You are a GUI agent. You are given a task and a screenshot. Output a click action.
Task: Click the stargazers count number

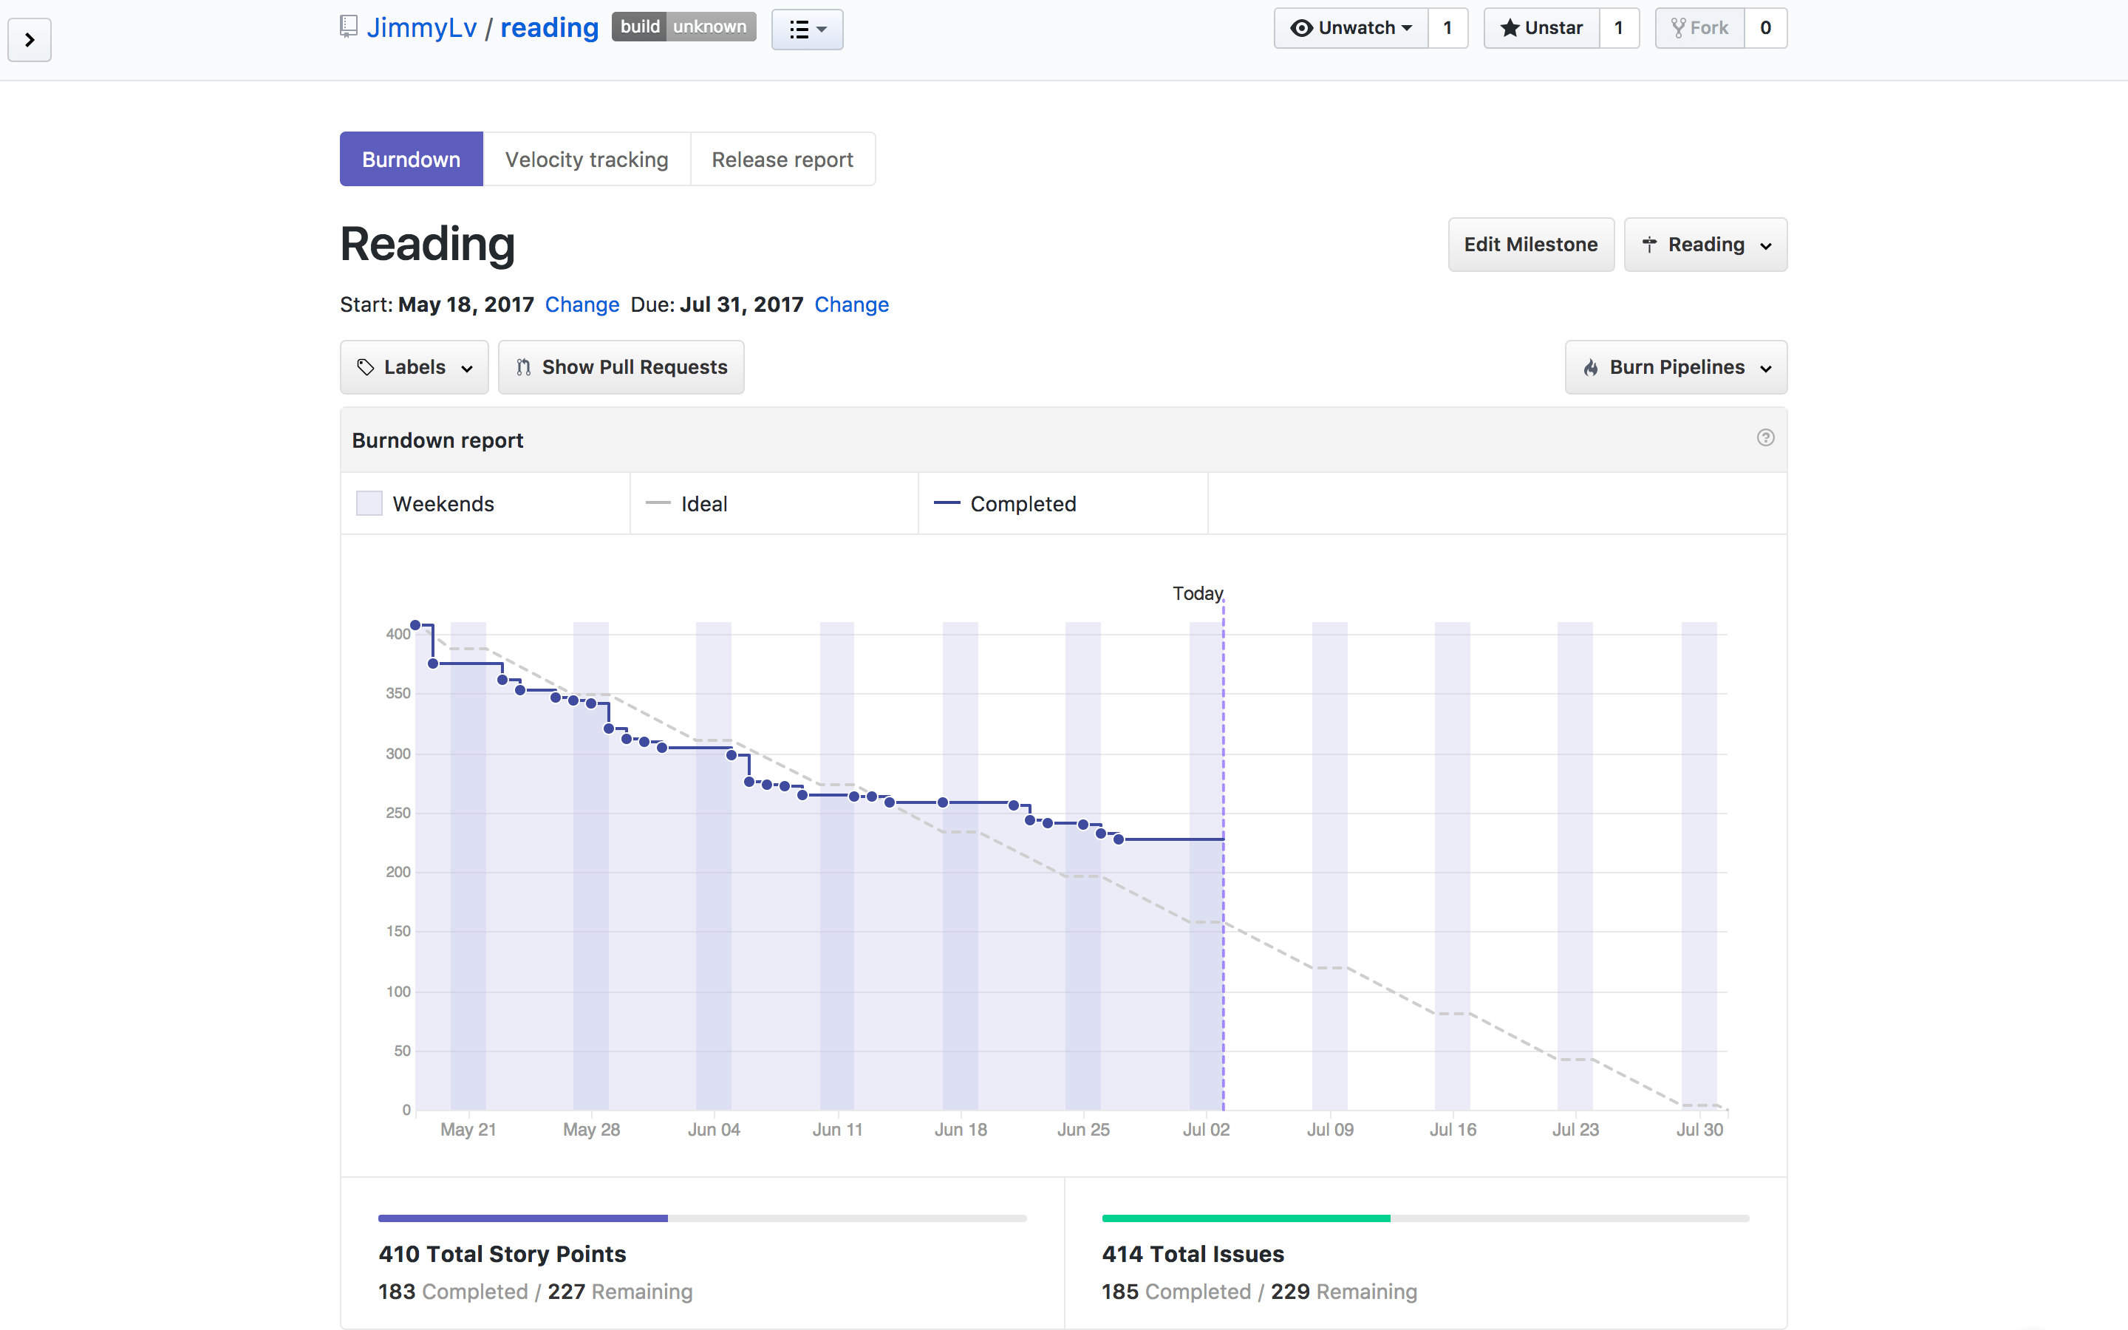[1618, 28]
